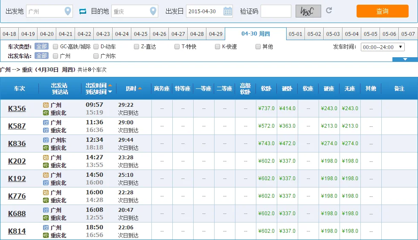The image size is (418, 240).
Task: Click the destination location pin icon
Action: [x=153, y=11]
